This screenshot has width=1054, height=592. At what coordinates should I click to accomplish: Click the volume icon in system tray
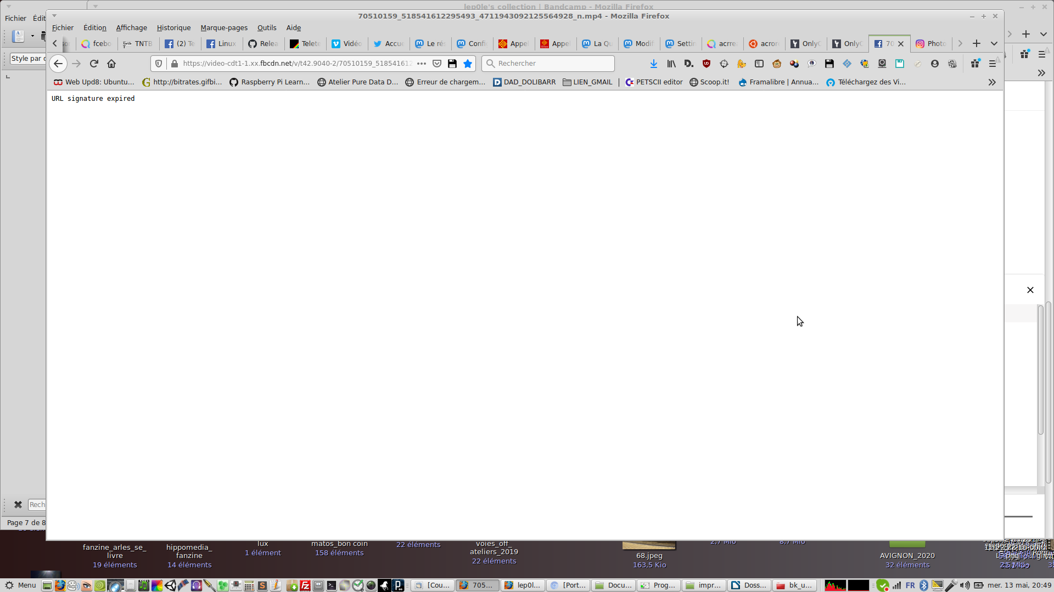pyautogui.click(x=965, y=585)
